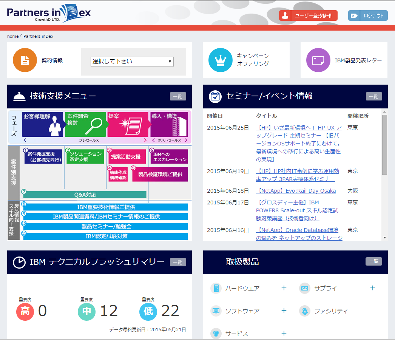This screenshot has width=395, height=340.
Task: Click the サプライ tape icon
Action: (x=305, y=288)
